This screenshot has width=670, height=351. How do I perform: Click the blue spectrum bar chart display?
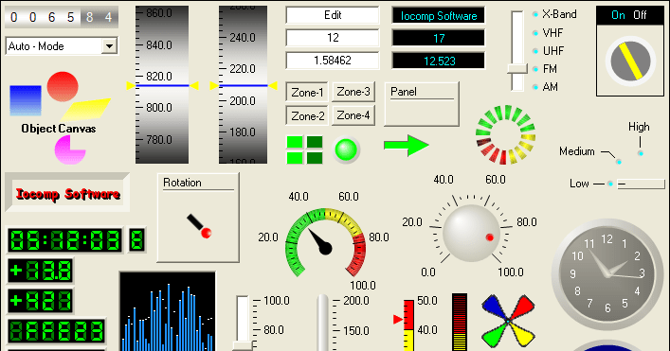pos(168,311)
